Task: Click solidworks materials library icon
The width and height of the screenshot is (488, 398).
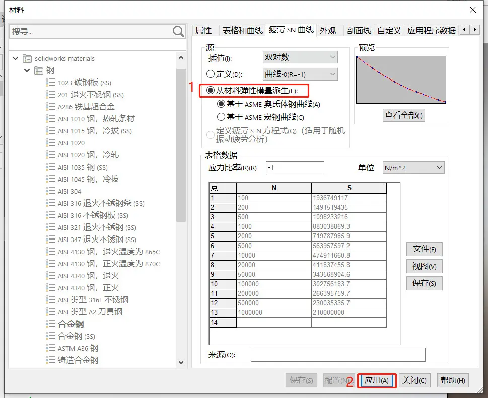Action: pos(27,58)
